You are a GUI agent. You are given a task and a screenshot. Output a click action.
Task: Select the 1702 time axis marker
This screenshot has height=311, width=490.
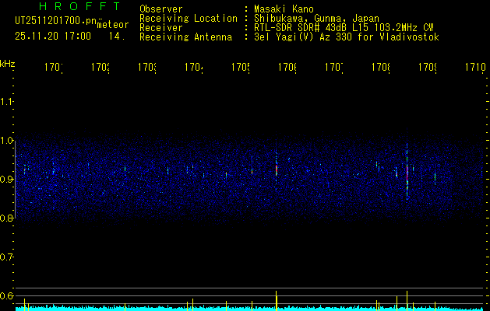(100, 68)
